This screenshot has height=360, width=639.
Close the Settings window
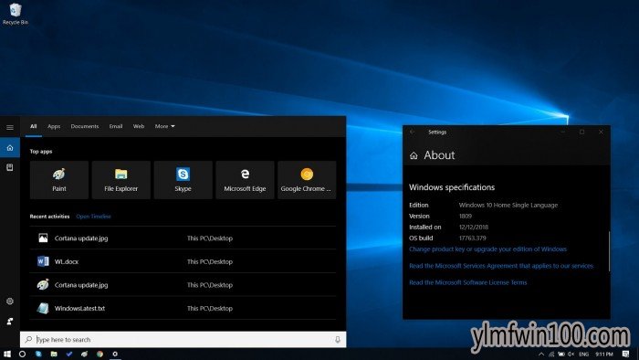(x=601, y=132)
